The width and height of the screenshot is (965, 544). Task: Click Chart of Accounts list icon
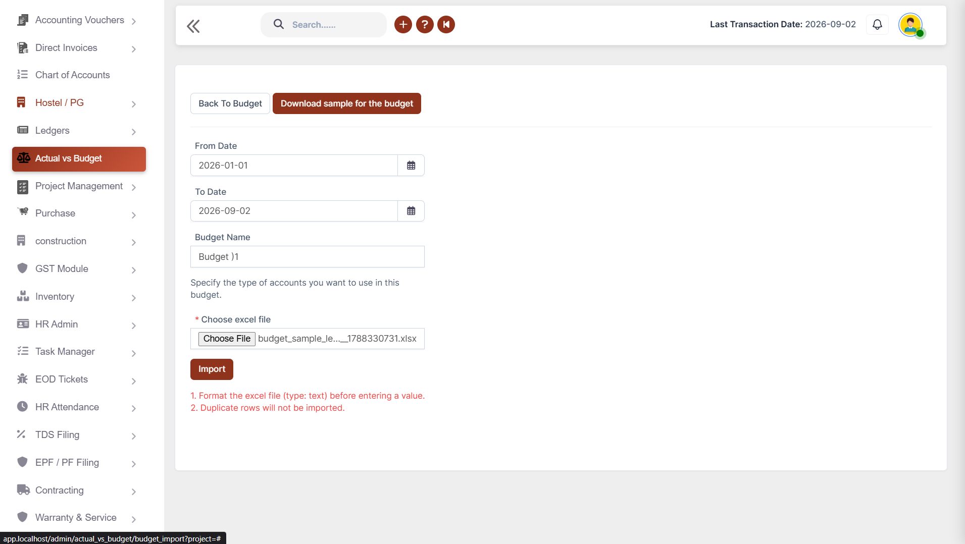point(22,75)
